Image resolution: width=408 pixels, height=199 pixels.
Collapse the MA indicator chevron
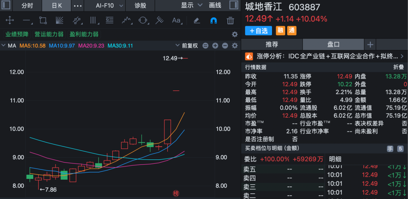(3, 45)
